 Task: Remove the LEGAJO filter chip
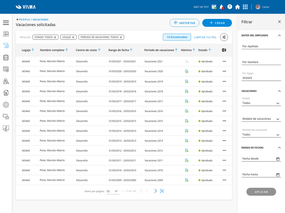point(73,37)
